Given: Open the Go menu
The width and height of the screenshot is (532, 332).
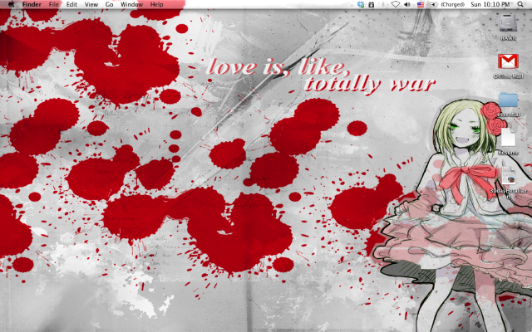Looking at the screenshot, I should click(x=109, y=5).
